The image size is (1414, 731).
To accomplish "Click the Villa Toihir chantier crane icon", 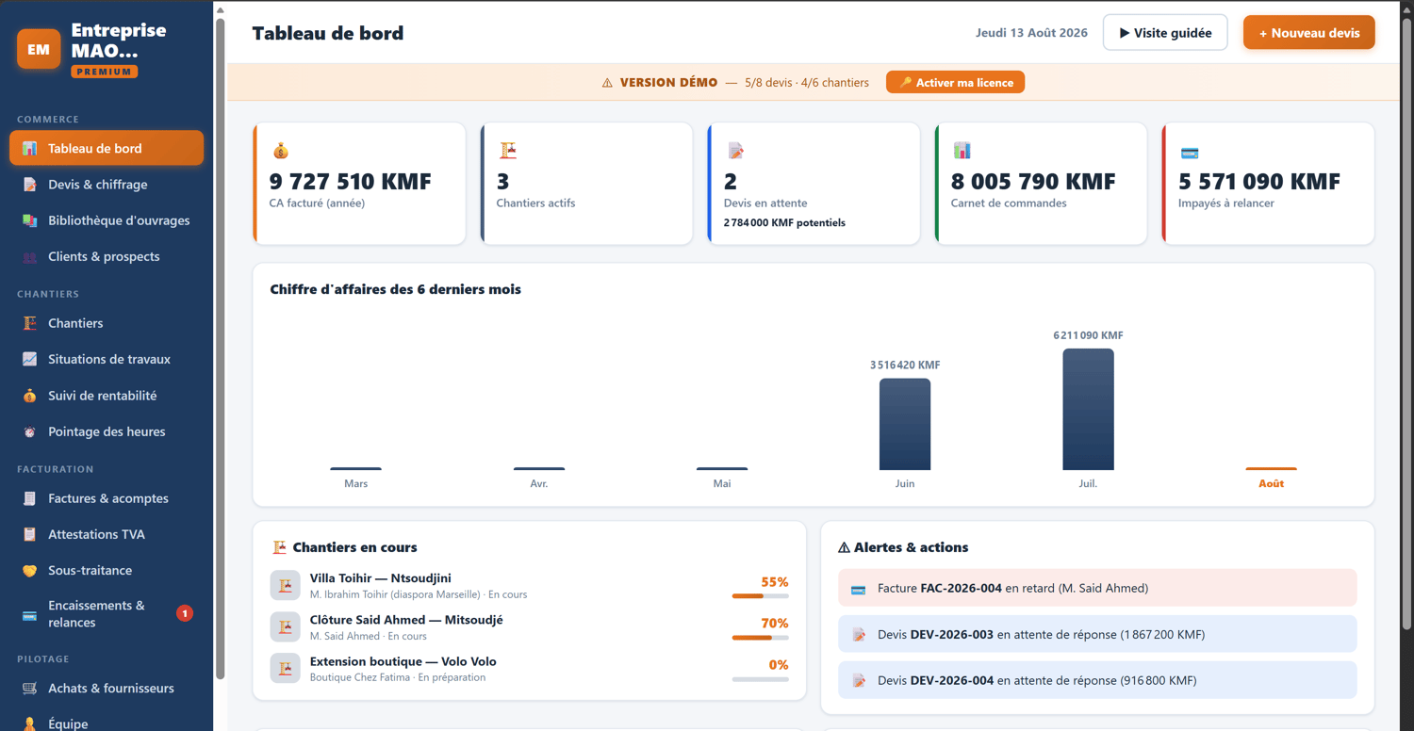I will (285, 585).
